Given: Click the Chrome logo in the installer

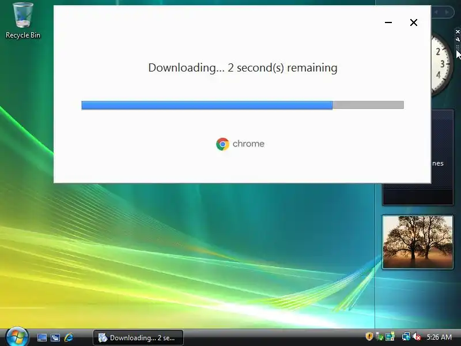Looking at the screenshot, I should click(222, 144).
